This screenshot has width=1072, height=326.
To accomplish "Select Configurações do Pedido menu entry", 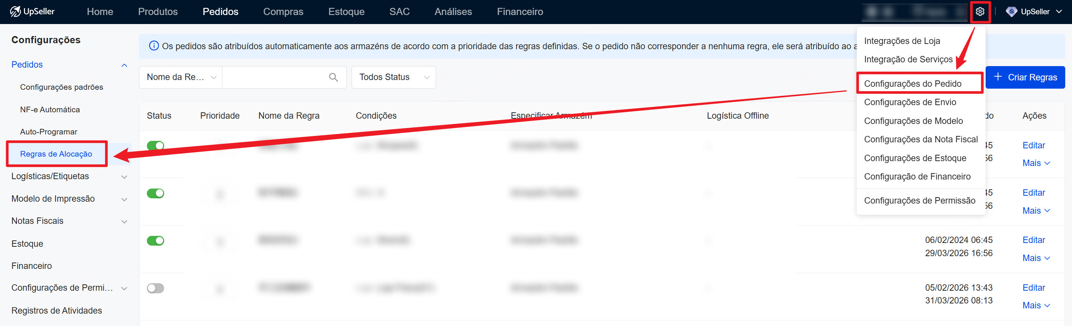I will point(912,84).
